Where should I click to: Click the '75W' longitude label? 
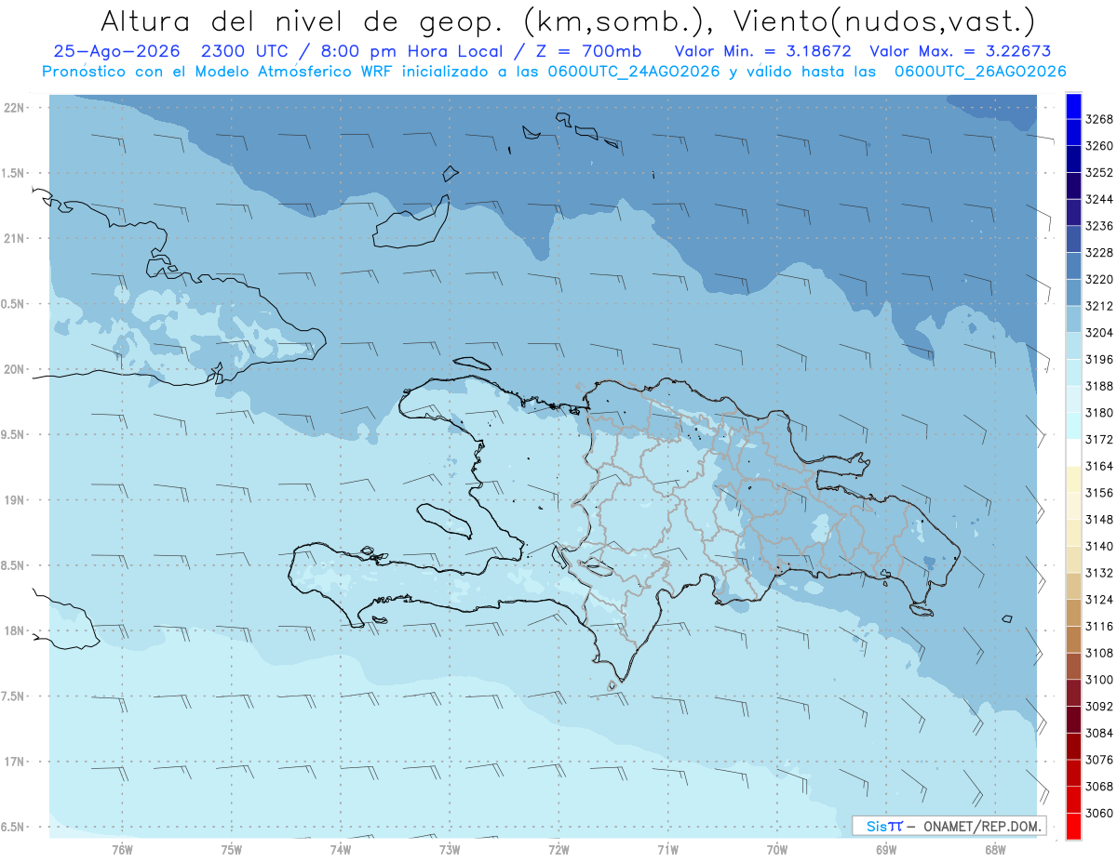pyautogui.click(x=232, y=850)
